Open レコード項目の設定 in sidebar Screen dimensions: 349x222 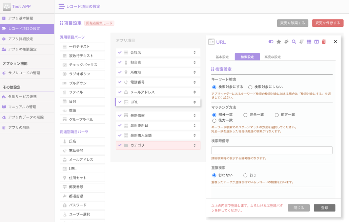click(x=27, y=29)
